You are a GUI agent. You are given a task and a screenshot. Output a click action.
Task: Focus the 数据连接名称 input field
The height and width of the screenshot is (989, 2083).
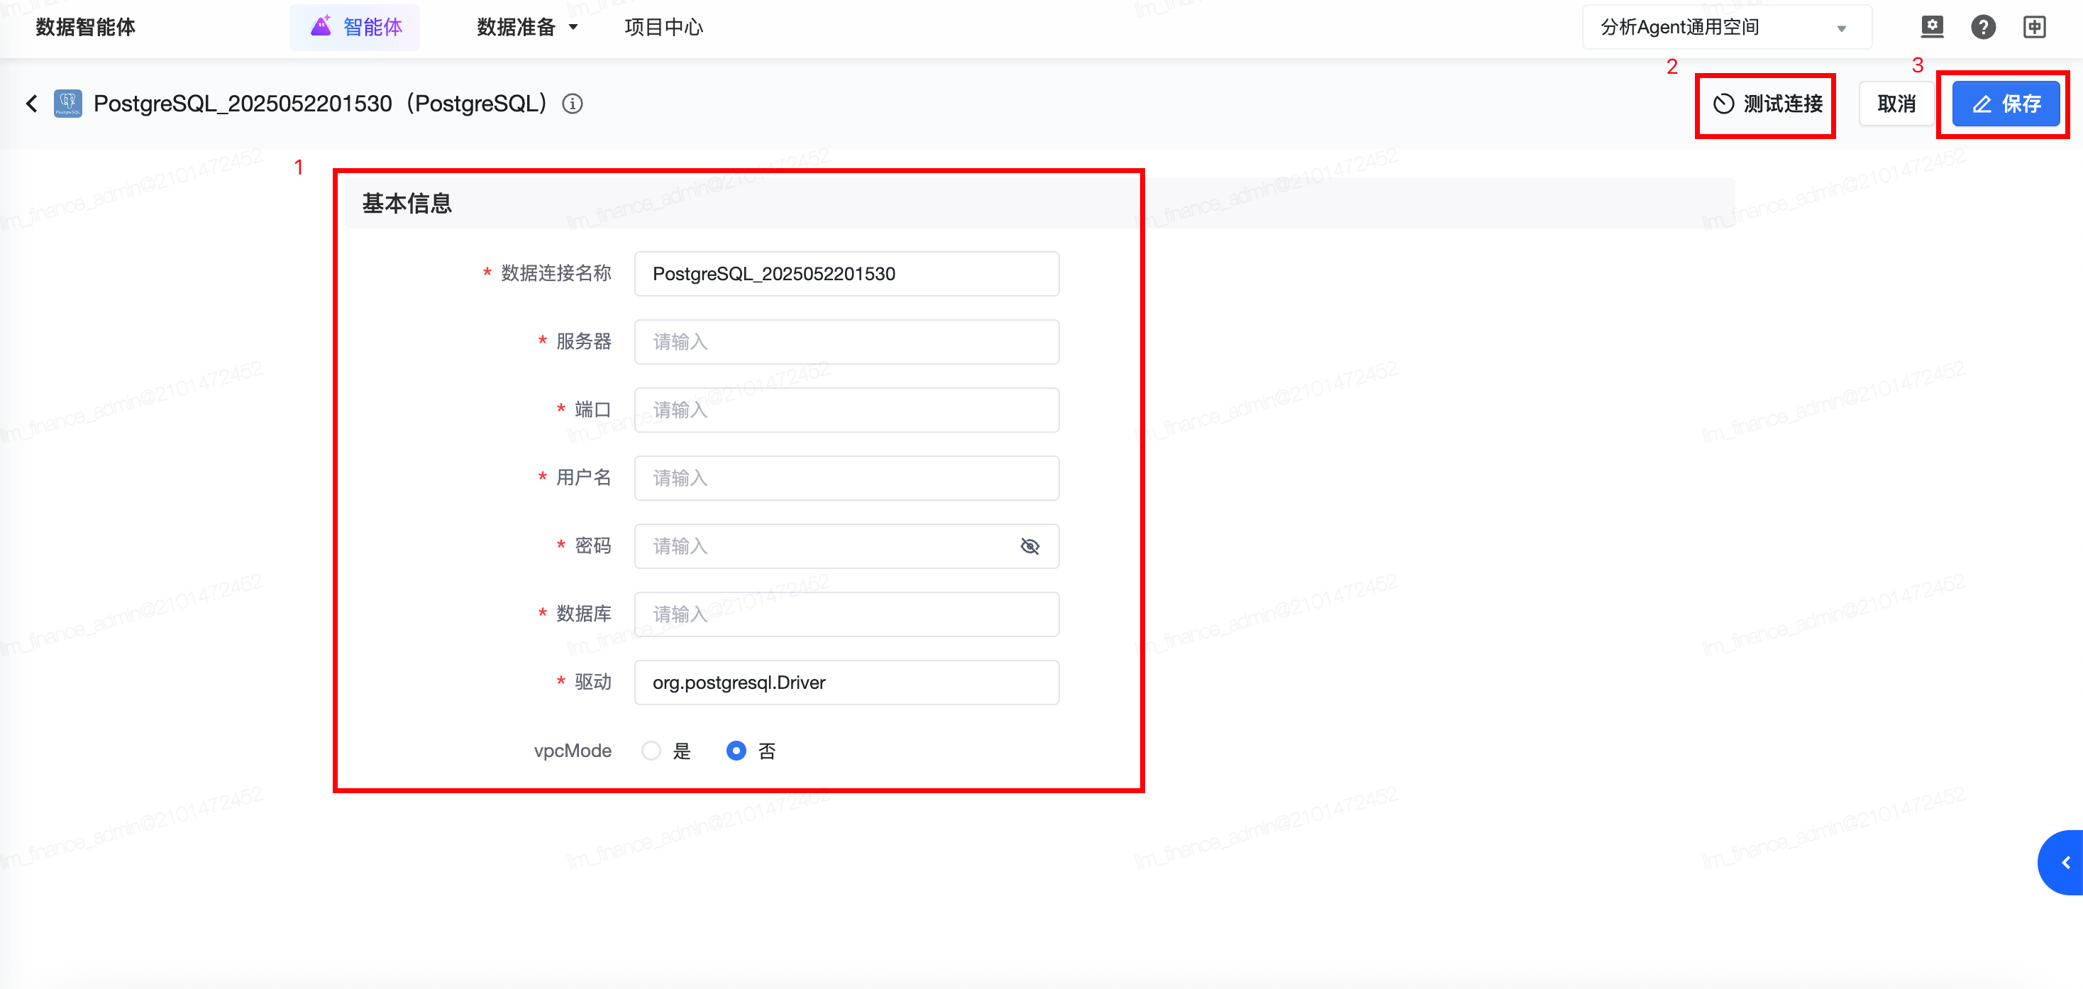tap(846, 273)
